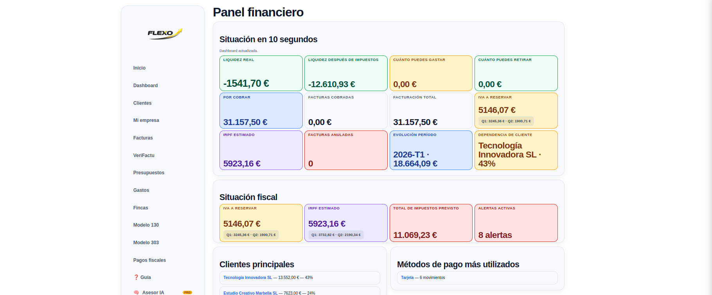Click the Evolución período card
Image resolution: width=712 pixels, height=295 pixels.
tap(431, 150)
